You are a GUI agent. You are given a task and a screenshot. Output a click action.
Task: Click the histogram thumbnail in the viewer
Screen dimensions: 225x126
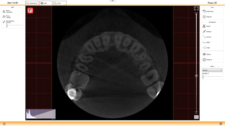[41, 114]
